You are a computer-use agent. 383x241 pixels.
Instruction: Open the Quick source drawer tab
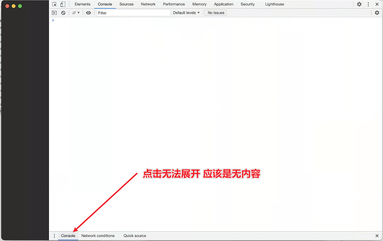[134, 236]
